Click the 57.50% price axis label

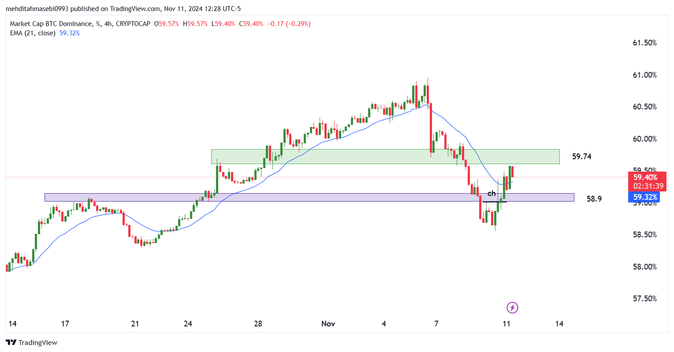[x=645, y=299]
